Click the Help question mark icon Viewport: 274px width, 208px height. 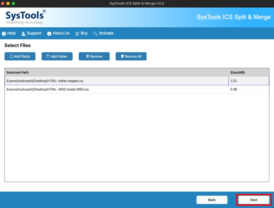pos(4,33)
